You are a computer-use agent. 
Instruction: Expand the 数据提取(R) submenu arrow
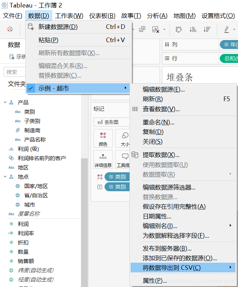231,174
